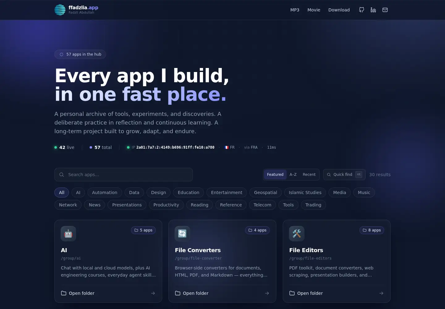Filter apps by Islamic Studies

click(305, 193)
